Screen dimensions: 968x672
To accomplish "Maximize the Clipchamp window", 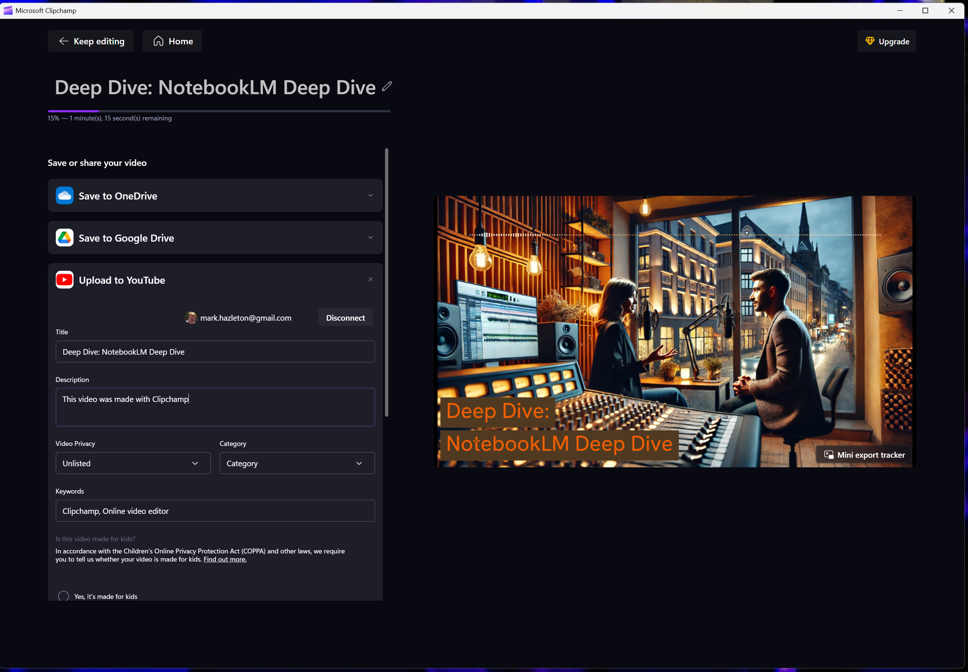I will (925, 10).
